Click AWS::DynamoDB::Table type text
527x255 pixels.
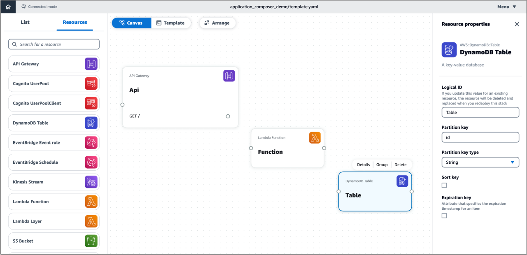pyautogui.click(x=480, y=45)
